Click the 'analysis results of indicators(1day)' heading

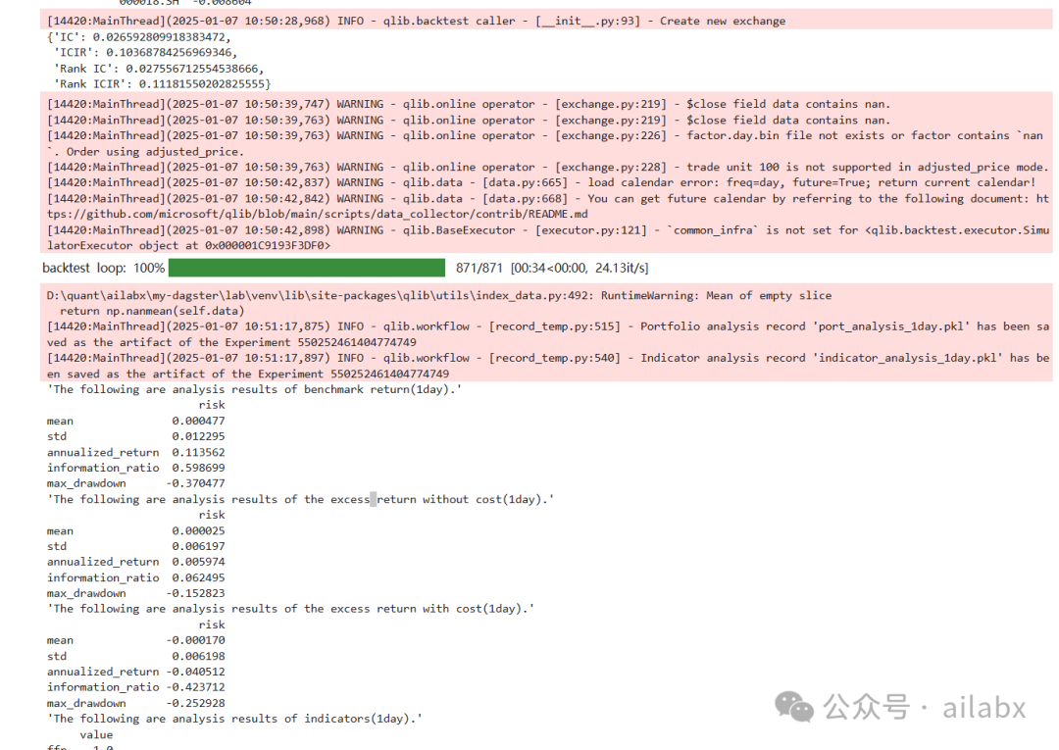(234, 719)
